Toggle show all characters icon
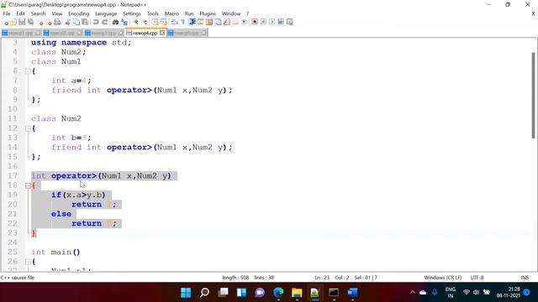This screenshot has width=538, height=302. click(x=183, y=22)
